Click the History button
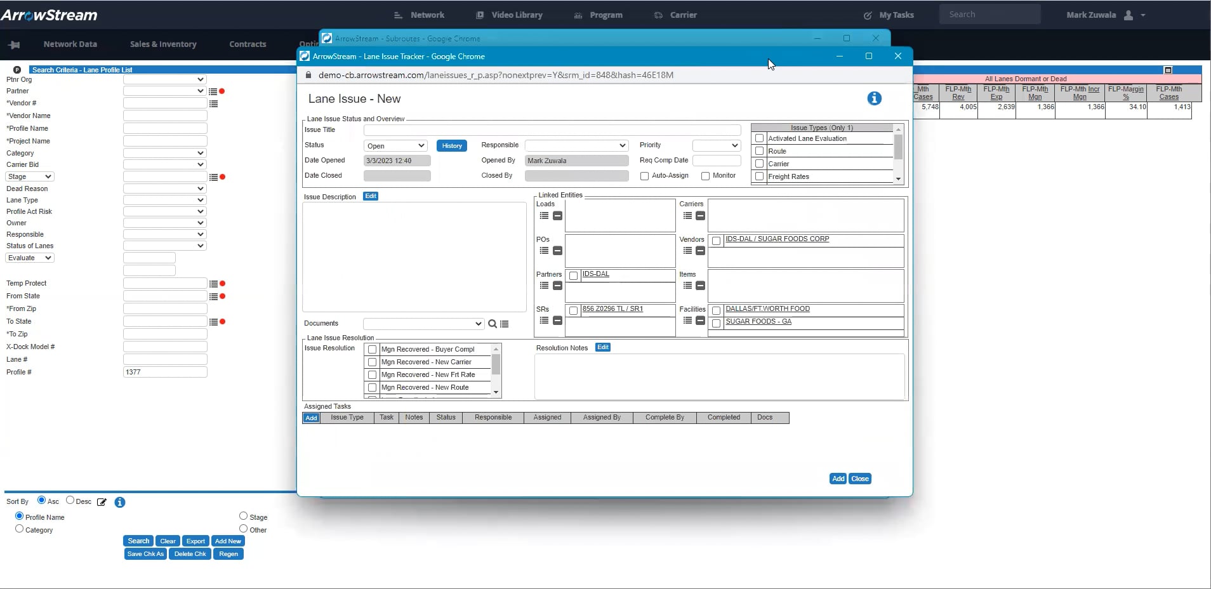The image size is (1211, 589). [x=452, y=145]
